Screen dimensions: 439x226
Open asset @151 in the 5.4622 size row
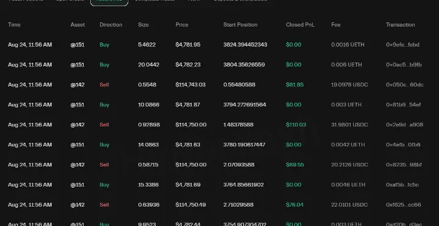[77, 44]
